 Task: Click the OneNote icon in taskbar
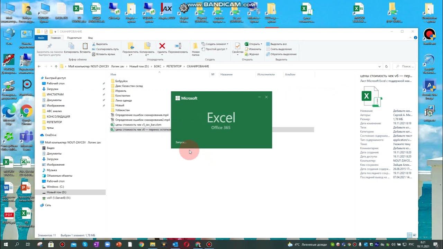tap(96, 244)
